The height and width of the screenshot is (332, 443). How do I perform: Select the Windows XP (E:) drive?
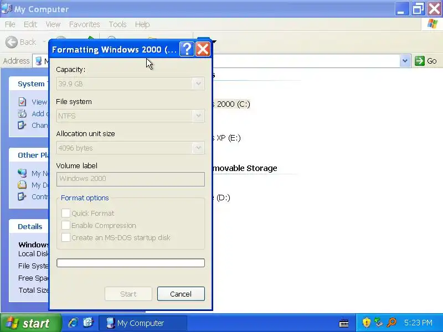pyautogui.click(x=227, y=138)
